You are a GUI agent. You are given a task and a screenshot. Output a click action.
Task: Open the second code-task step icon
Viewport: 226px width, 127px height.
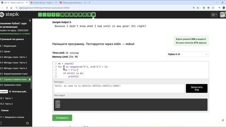(67, 15)
